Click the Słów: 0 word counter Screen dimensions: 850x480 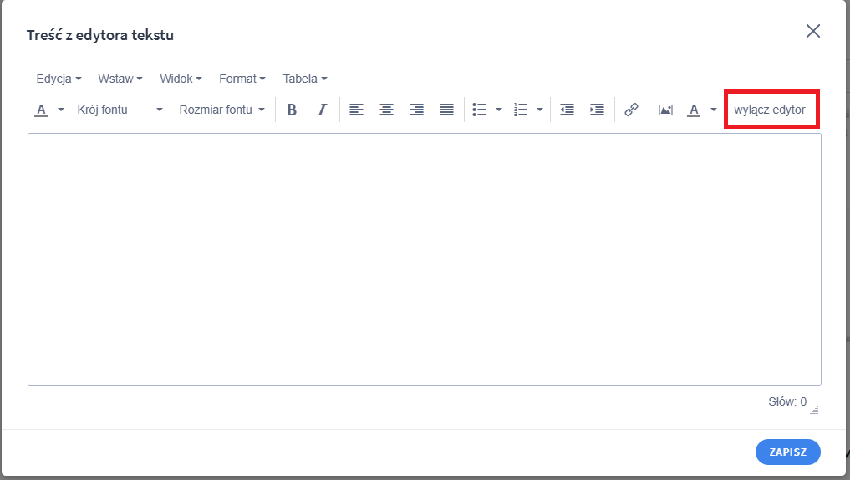(787, 402)
